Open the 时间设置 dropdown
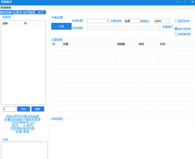The height and width of the screenshot is (159, 195). pyautogui.click(x=98, y=21)
